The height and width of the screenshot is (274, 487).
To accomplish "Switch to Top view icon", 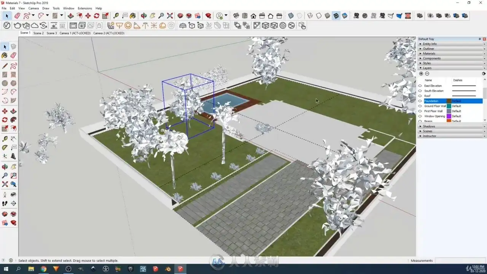I will [245, 16].
